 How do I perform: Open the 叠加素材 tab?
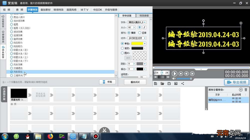[x=45, y=10]
